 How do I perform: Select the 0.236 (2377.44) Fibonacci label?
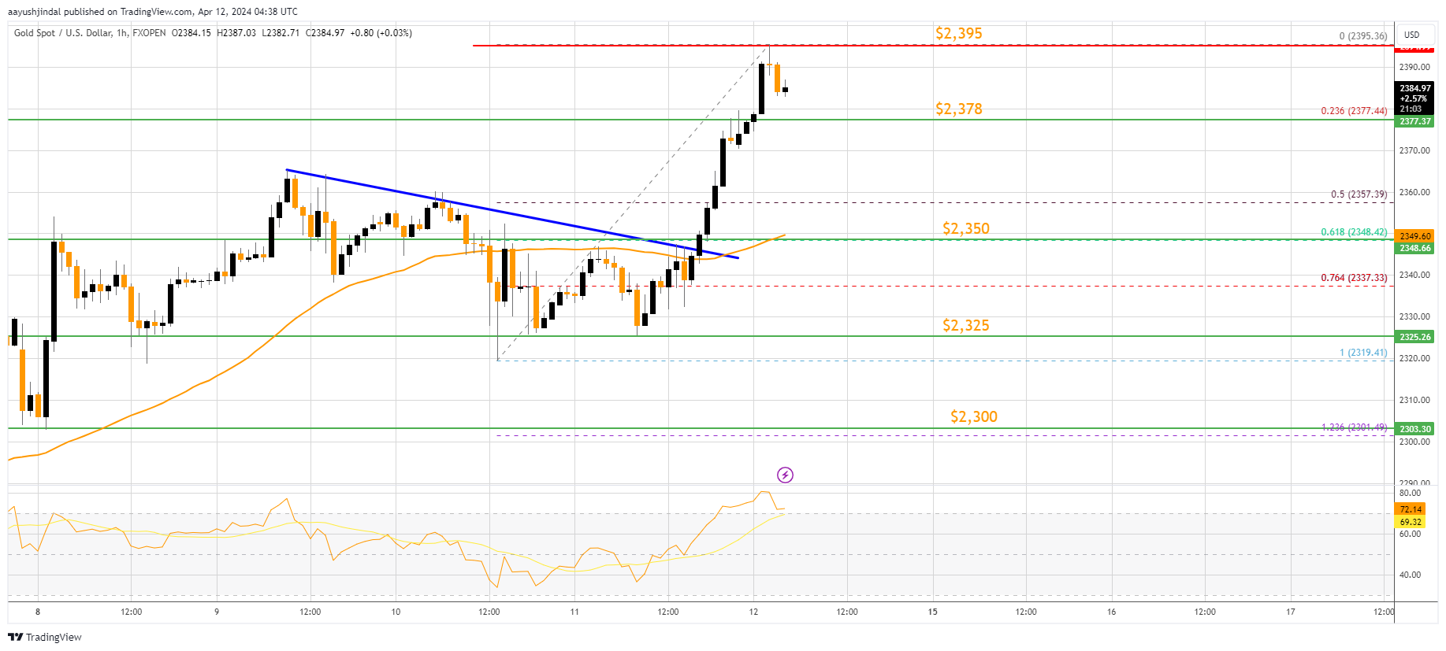click(1354, 111)
